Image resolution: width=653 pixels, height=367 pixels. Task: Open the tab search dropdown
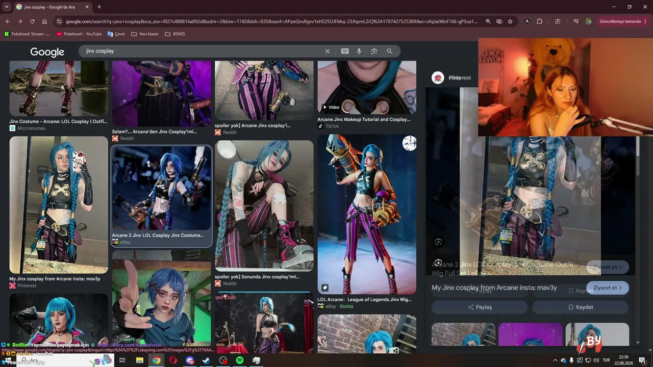point(7,7)
